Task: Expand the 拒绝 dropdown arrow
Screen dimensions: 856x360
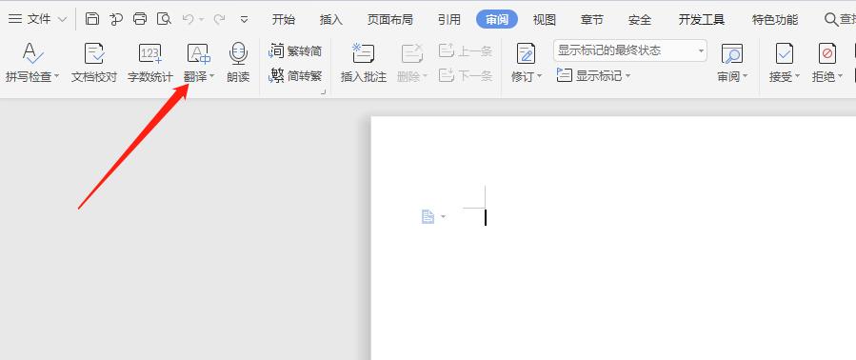Action: pyautogui.click(x=840, y=76)
